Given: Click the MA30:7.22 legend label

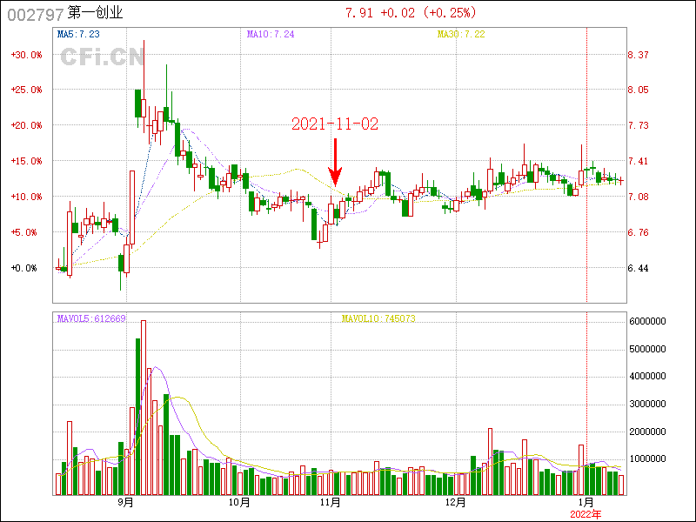Looking at the screenshot, I should [460, 34].
